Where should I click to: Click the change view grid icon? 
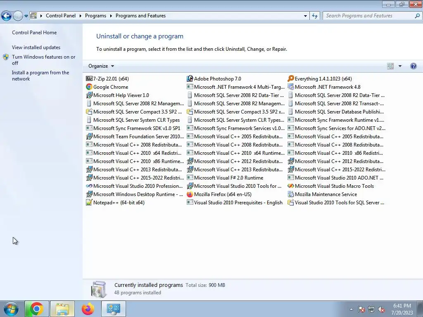pos(390,66)
